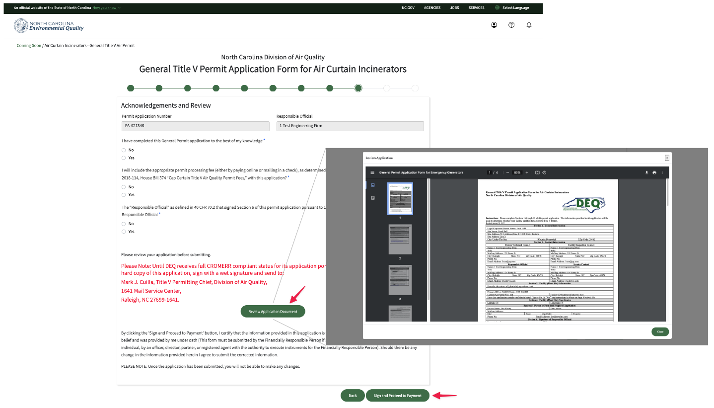Click the fit-to-page icon in PDF toolbar
This screenshot has height=408, width=714.
pyautogui.click(x=538, y=172)
